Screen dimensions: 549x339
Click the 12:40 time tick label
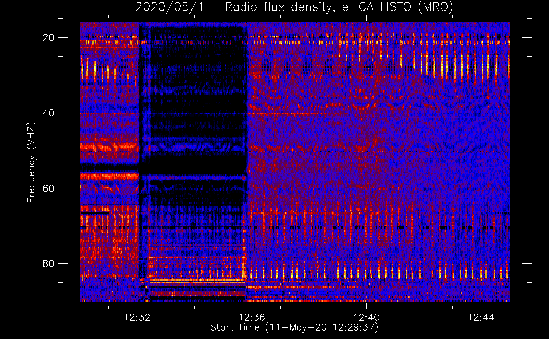coord(366,318)
